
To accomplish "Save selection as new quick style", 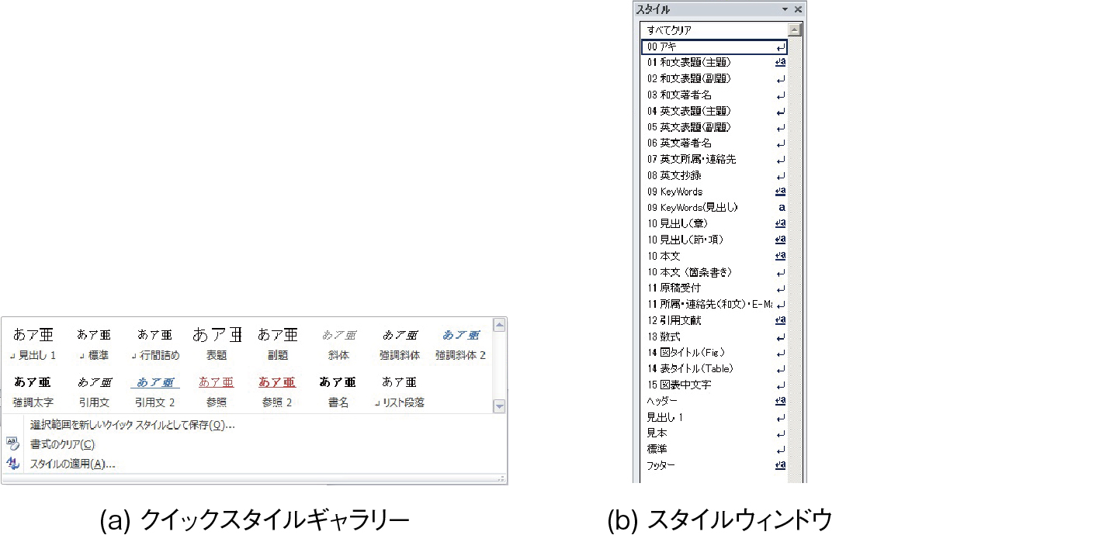I will point(132,425).
